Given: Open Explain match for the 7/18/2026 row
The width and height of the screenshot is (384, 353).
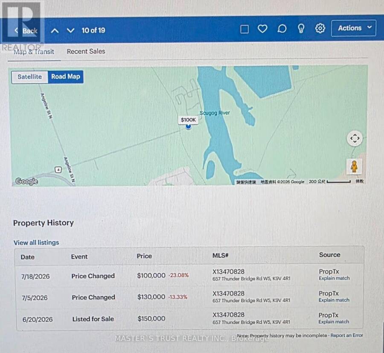Looking at the screenshot, I should 334,278.
